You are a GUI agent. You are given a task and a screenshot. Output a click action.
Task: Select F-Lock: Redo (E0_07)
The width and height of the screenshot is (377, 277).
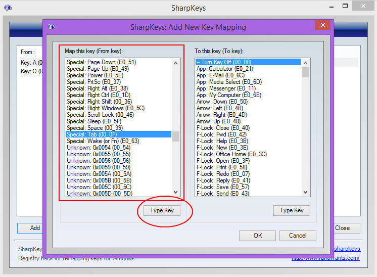[248, 174]
